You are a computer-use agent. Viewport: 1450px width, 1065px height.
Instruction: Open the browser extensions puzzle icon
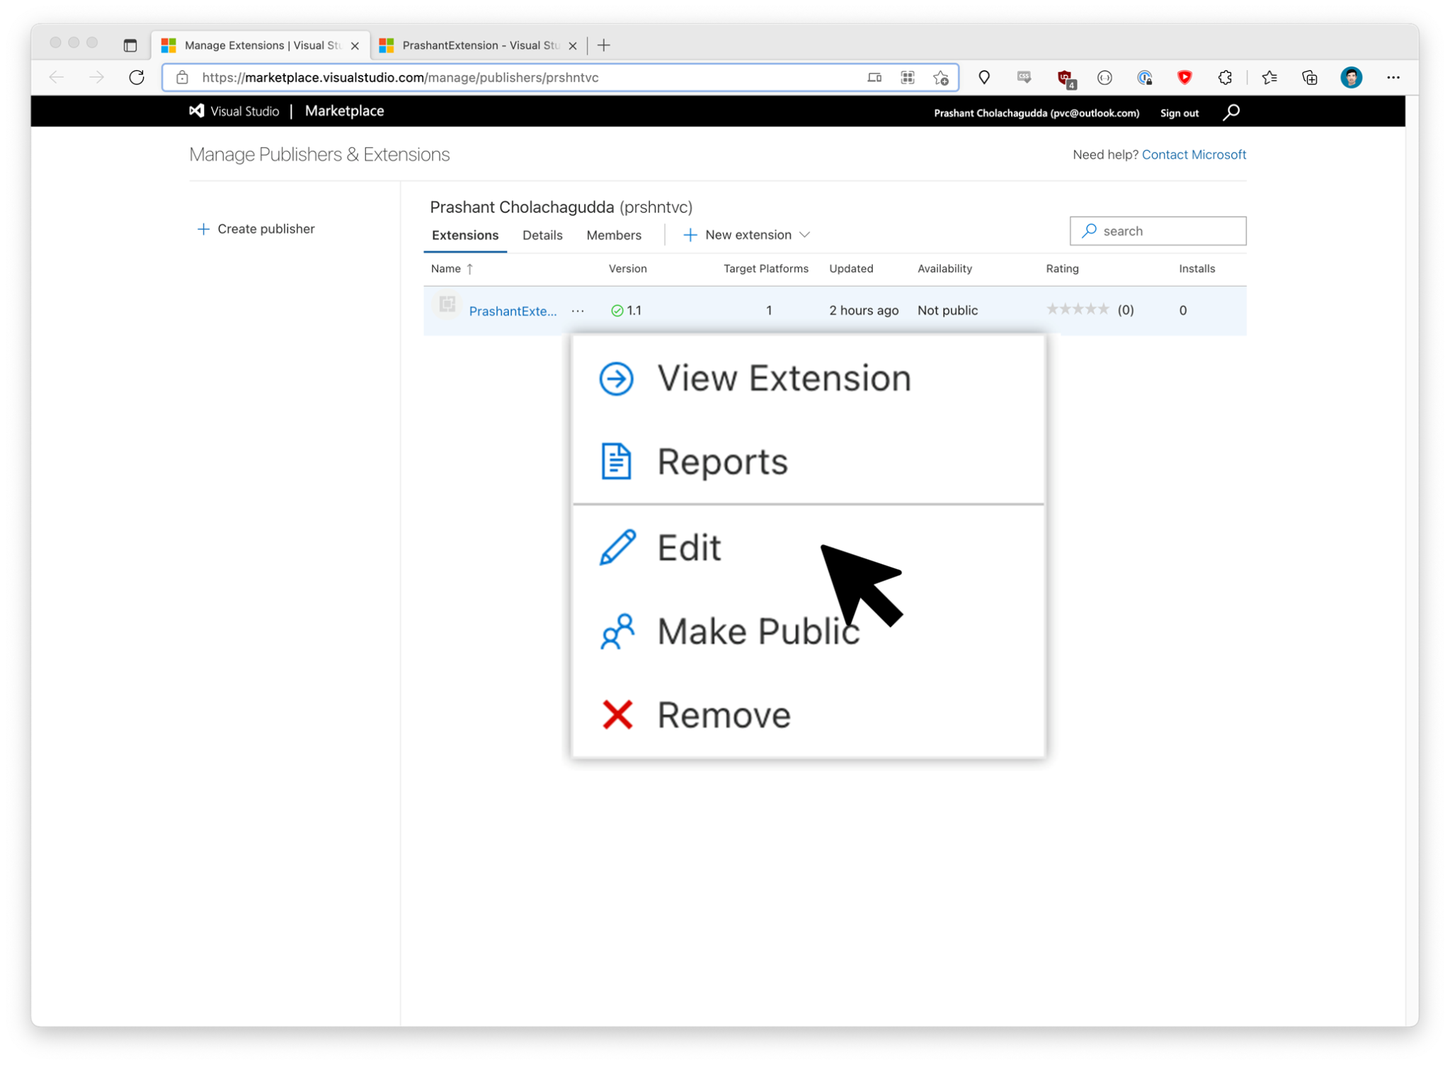coord(1225,77)
